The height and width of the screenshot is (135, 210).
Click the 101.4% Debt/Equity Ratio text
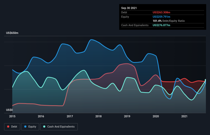pos(169,21)
